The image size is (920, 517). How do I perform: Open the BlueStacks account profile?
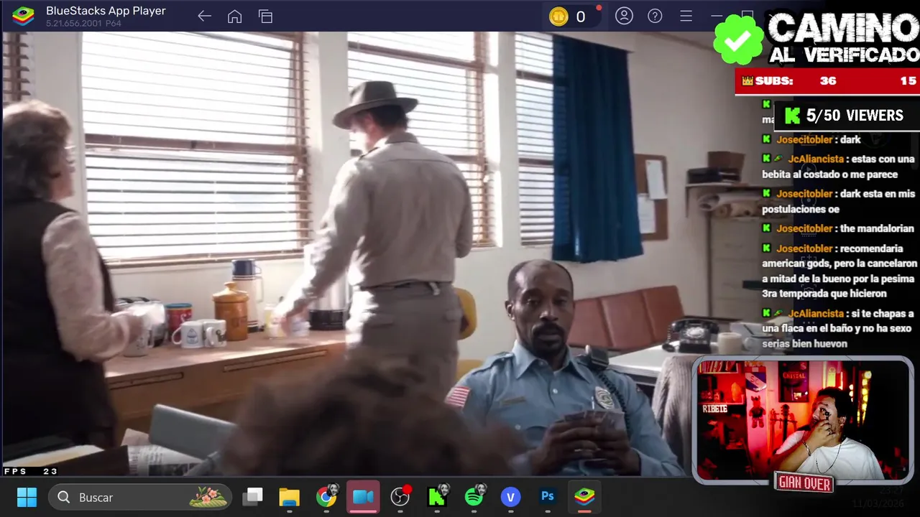[624, 16]
